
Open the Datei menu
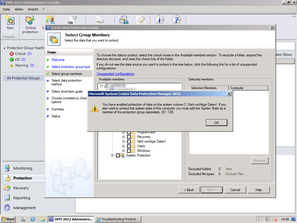(x=6, y=9)
